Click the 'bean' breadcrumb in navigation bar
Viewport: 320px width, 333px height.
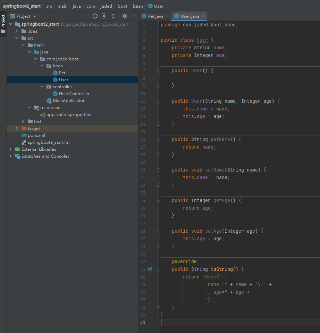[138, 6]
